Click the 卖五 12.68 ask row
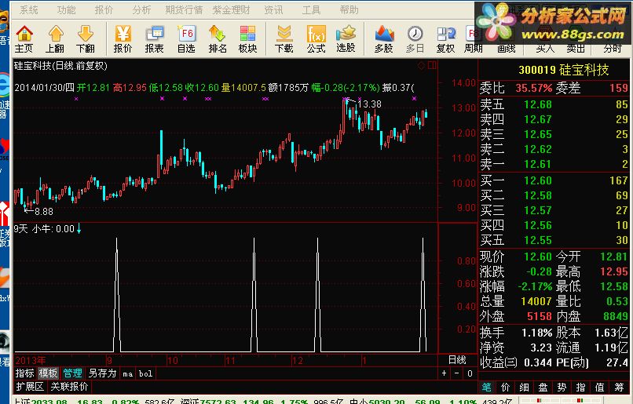Image resolution: width=633 pixels, height=404 pixels. pyautogui.click(x=554, y=104)
